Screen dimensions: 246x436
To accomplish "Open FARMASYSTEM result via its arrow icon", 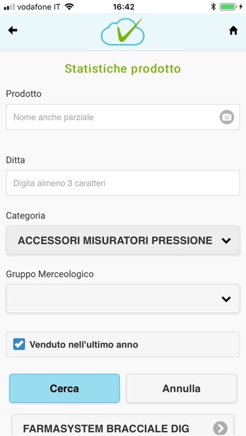I will (220, 428).
